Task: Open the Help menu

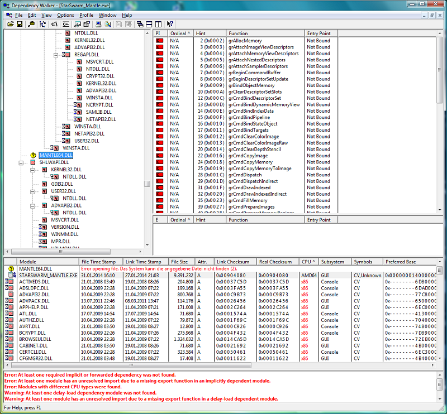Action: coord(127,15)
